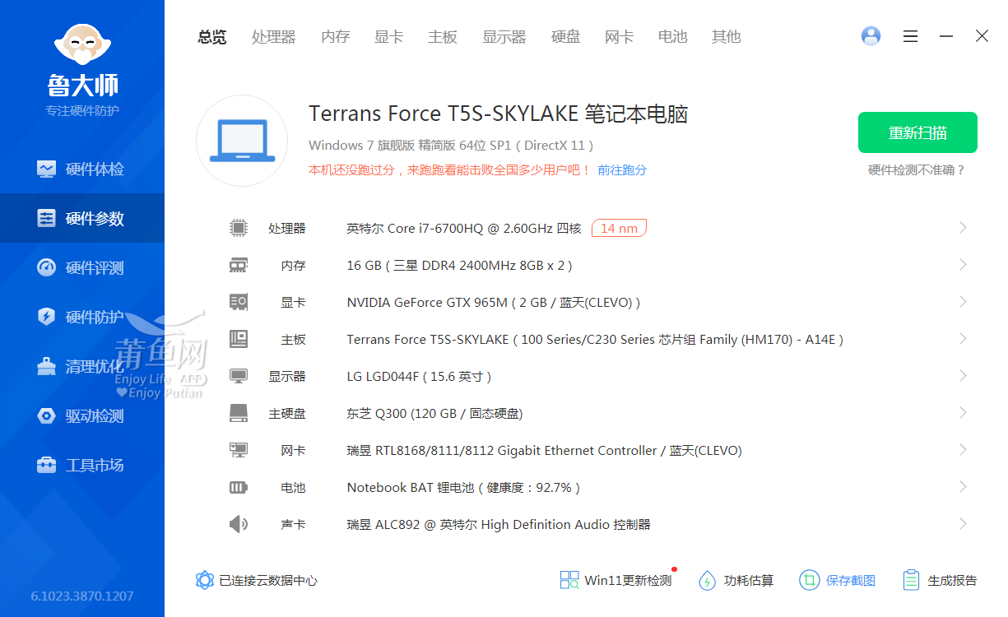Switch to the 显卡 tab

[388, 36]
